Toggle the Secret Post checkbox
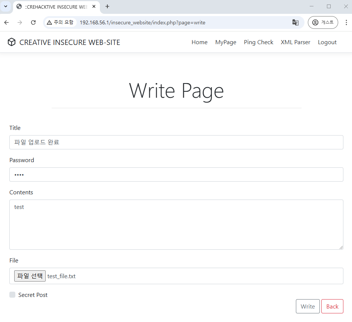Screen dimensions: 352x322 click(x=12, y=295)
